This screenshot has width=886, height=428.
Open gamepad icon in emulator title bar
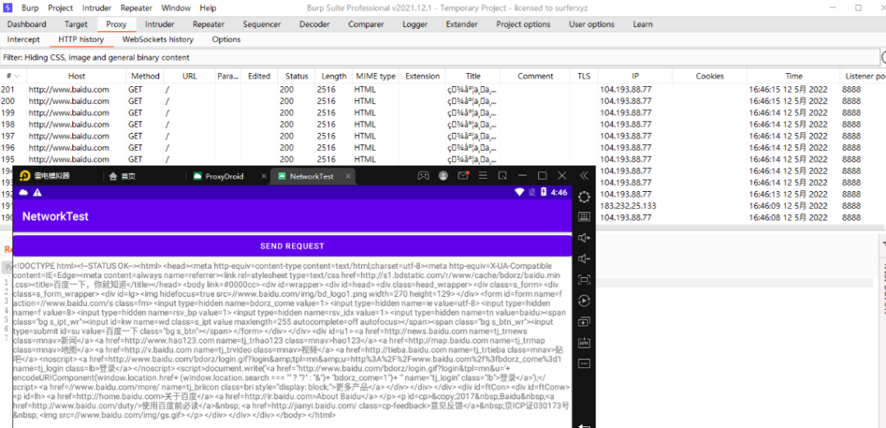[x=422, y=175]
